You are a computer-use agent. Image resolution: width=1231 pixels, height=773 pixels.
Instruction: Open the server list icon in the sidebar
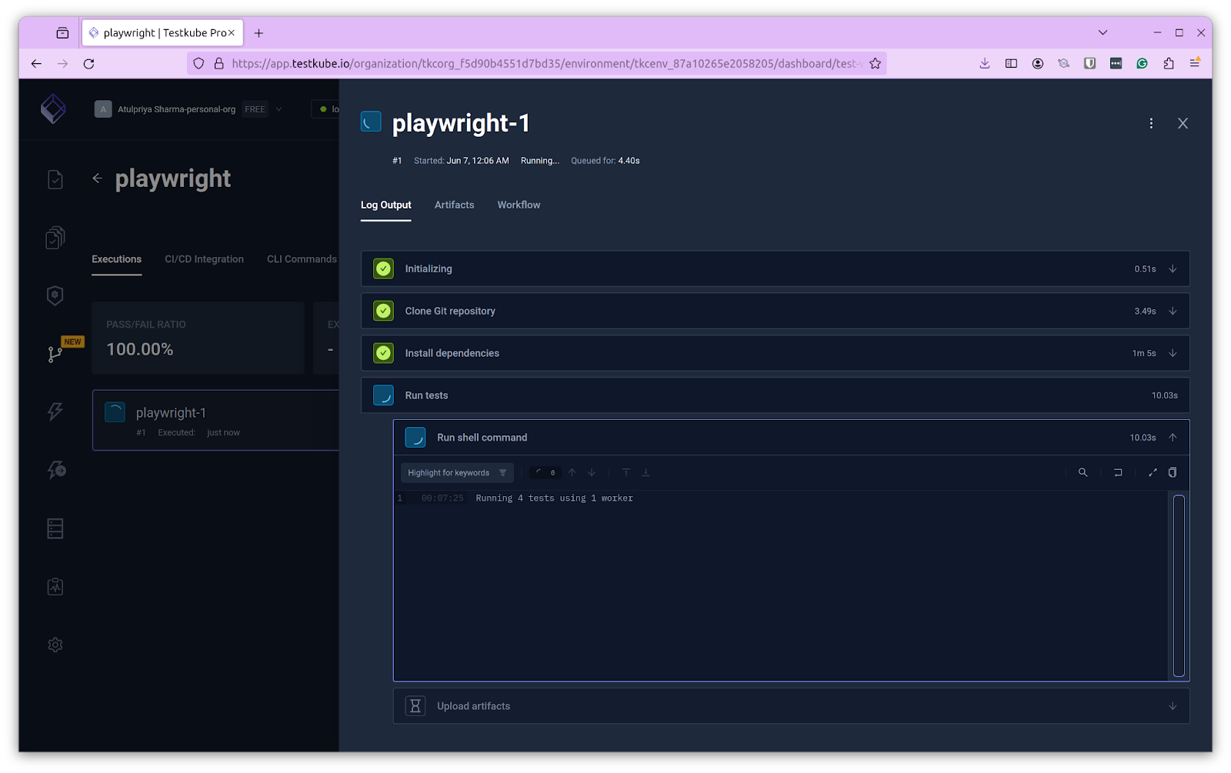click(x=55, y=528)
